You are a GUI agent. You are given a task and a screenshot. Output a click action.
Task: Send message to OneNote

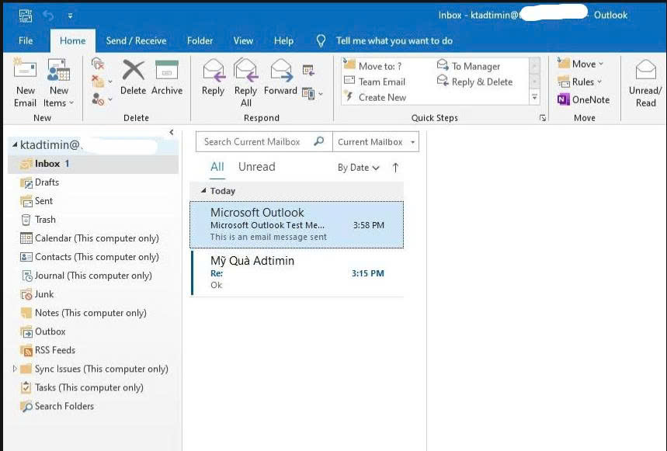[584, 99]
